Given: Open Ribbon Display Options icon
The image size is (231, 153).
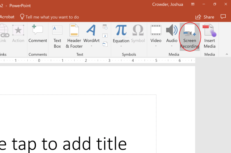Looking at the screenshot, I should tap(193, 4).
